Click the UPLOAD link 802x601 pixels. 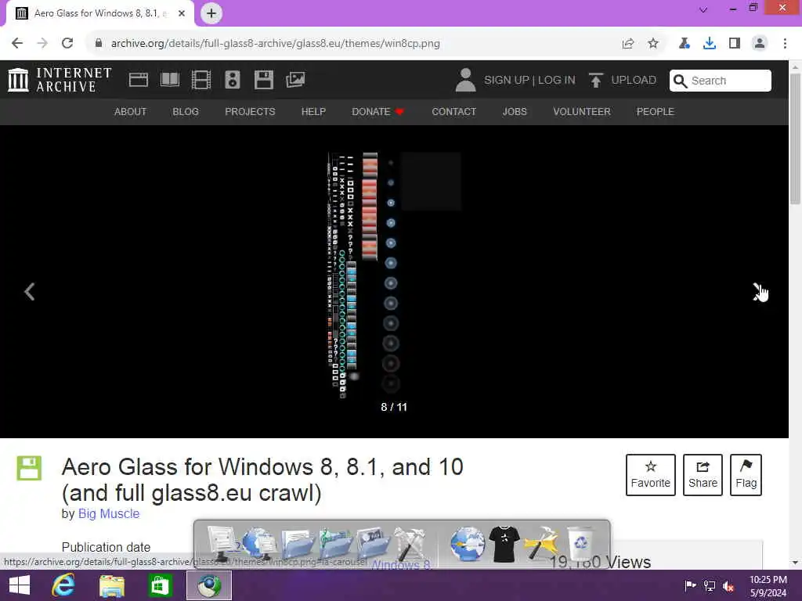click(634, 81)
